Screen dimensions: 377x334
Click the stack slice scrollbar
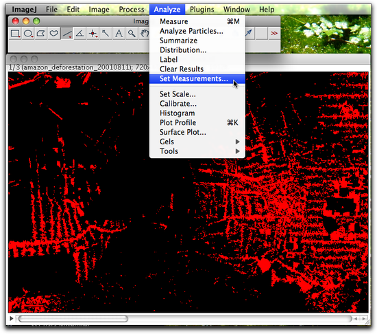coord(184,319)
